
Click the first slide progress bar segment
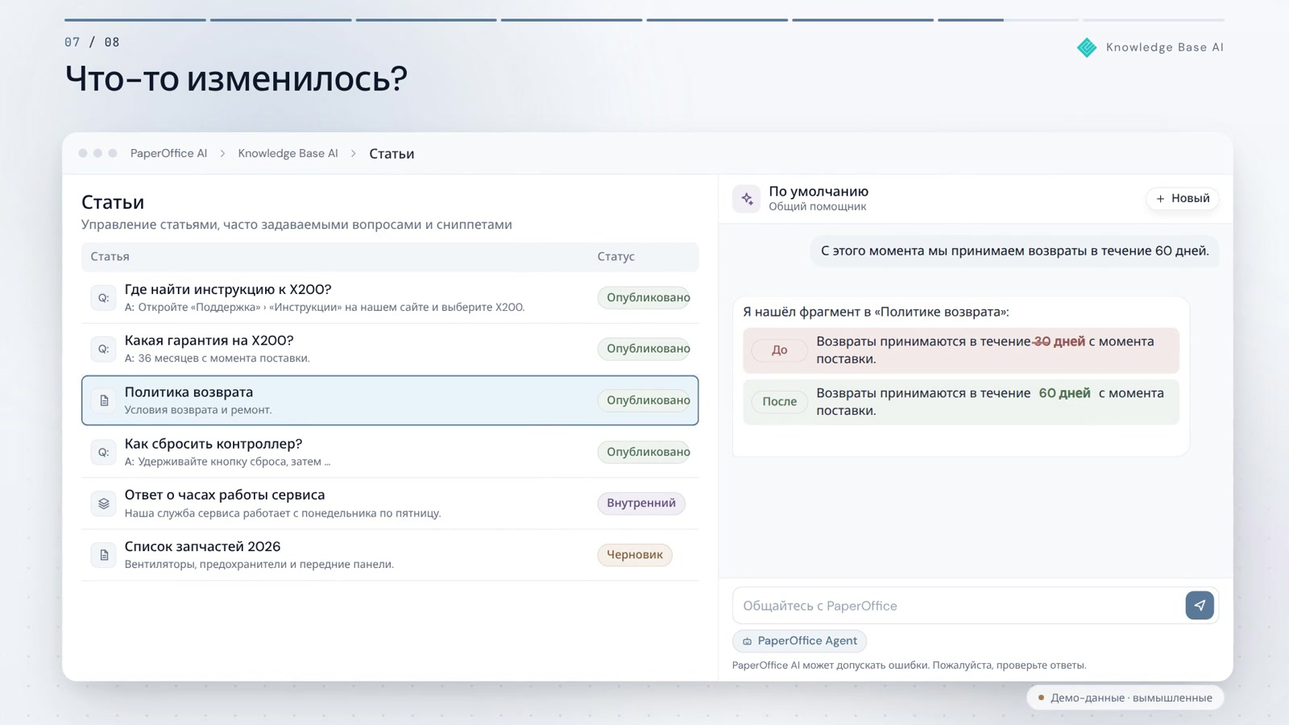(135, 19)
